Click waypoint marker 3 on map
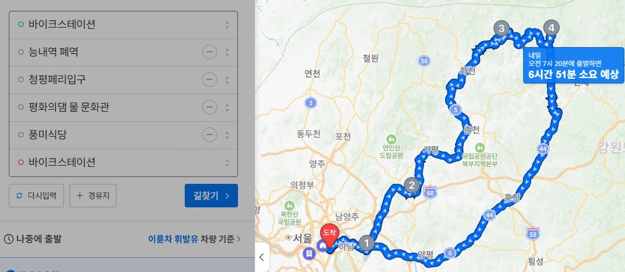625x272 pixels. [502, 28]
